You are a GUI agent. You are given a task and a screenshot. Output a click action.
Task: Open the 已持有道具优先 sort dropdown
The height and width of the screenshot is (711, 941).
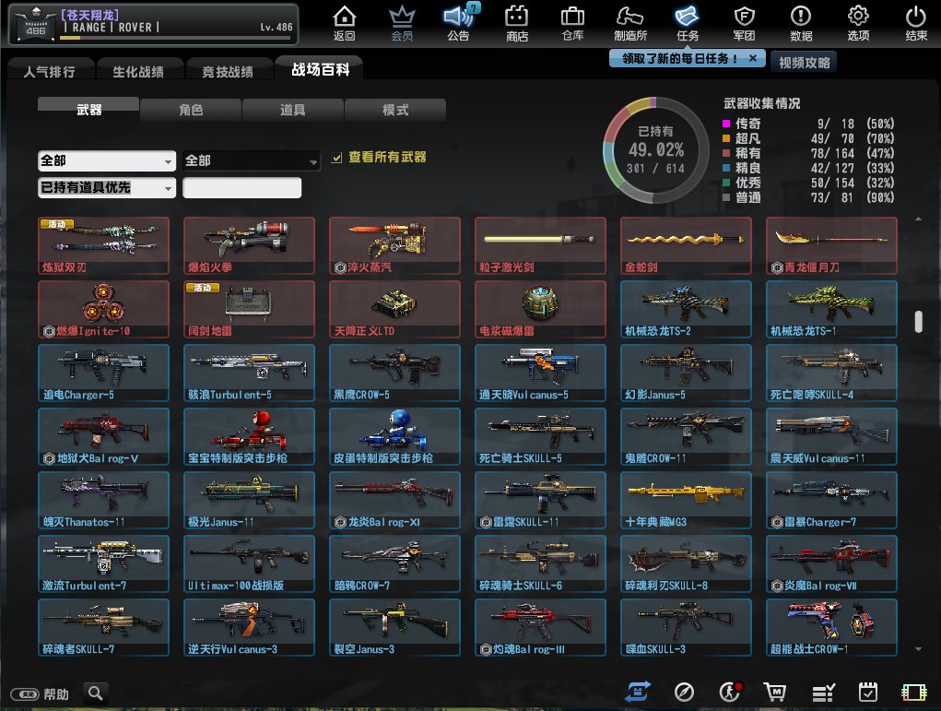(107, 188)
